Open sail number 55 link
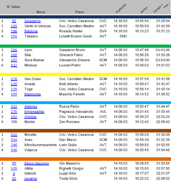 tap(14, 21)
